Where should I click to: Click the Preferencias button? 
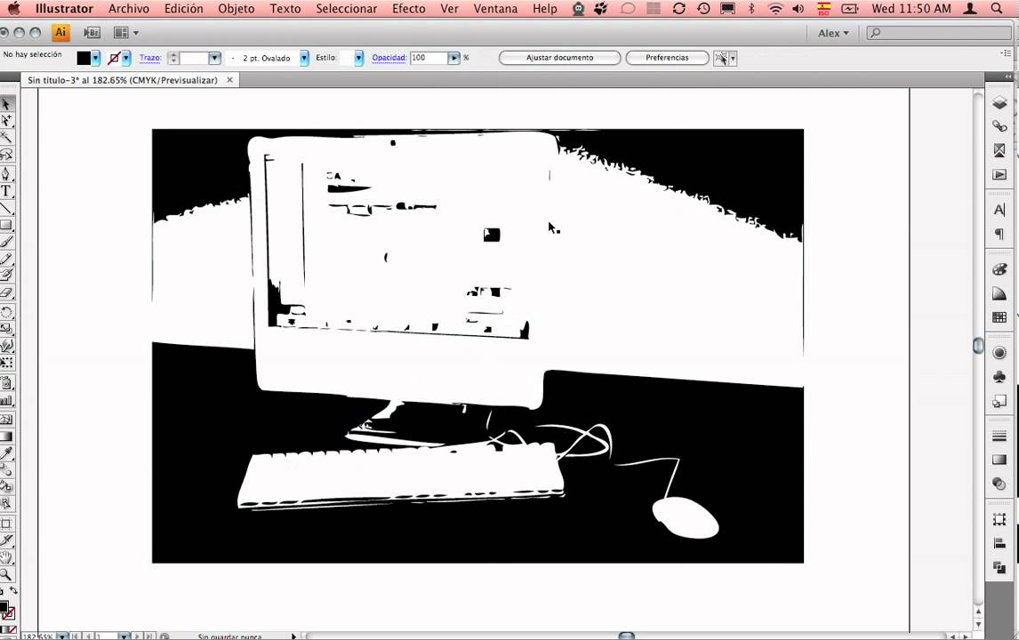point(667,58)
